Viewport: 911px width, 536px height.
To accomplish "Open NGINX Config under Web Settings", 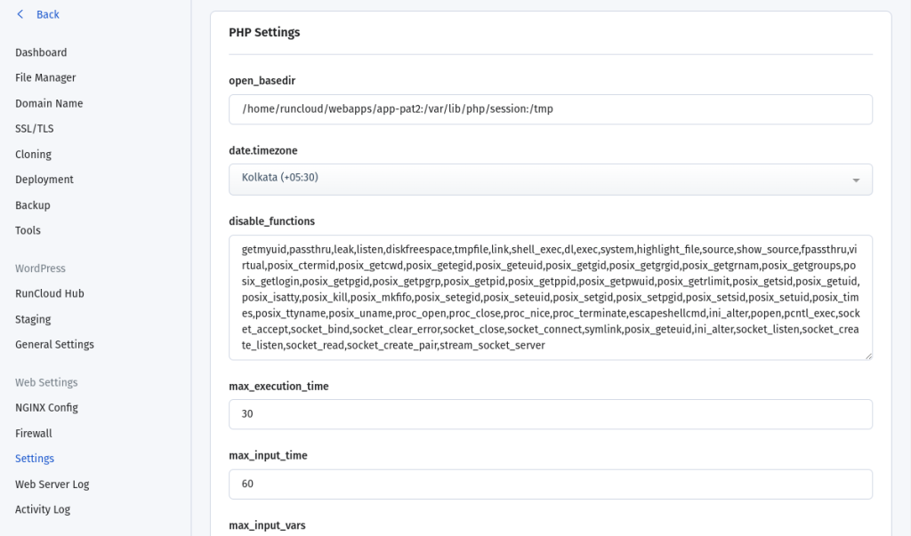I will pos(46,408).
